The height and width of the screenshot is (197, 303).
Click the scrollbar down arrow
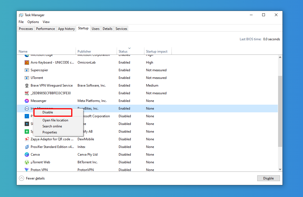point(280,169)
